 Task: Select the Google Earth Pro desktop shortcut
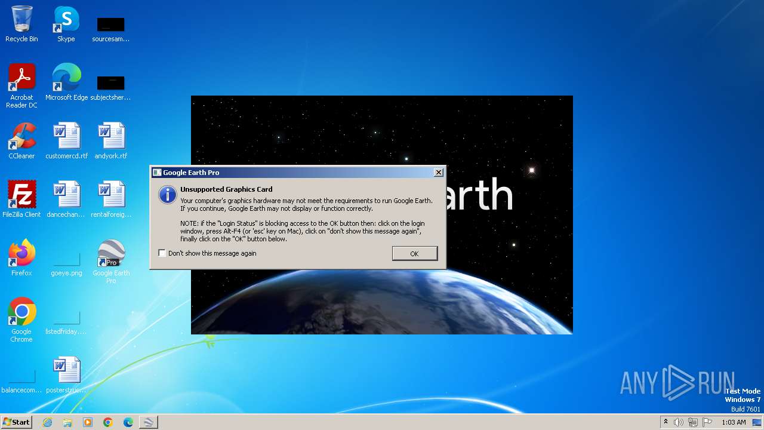[111, 262]
